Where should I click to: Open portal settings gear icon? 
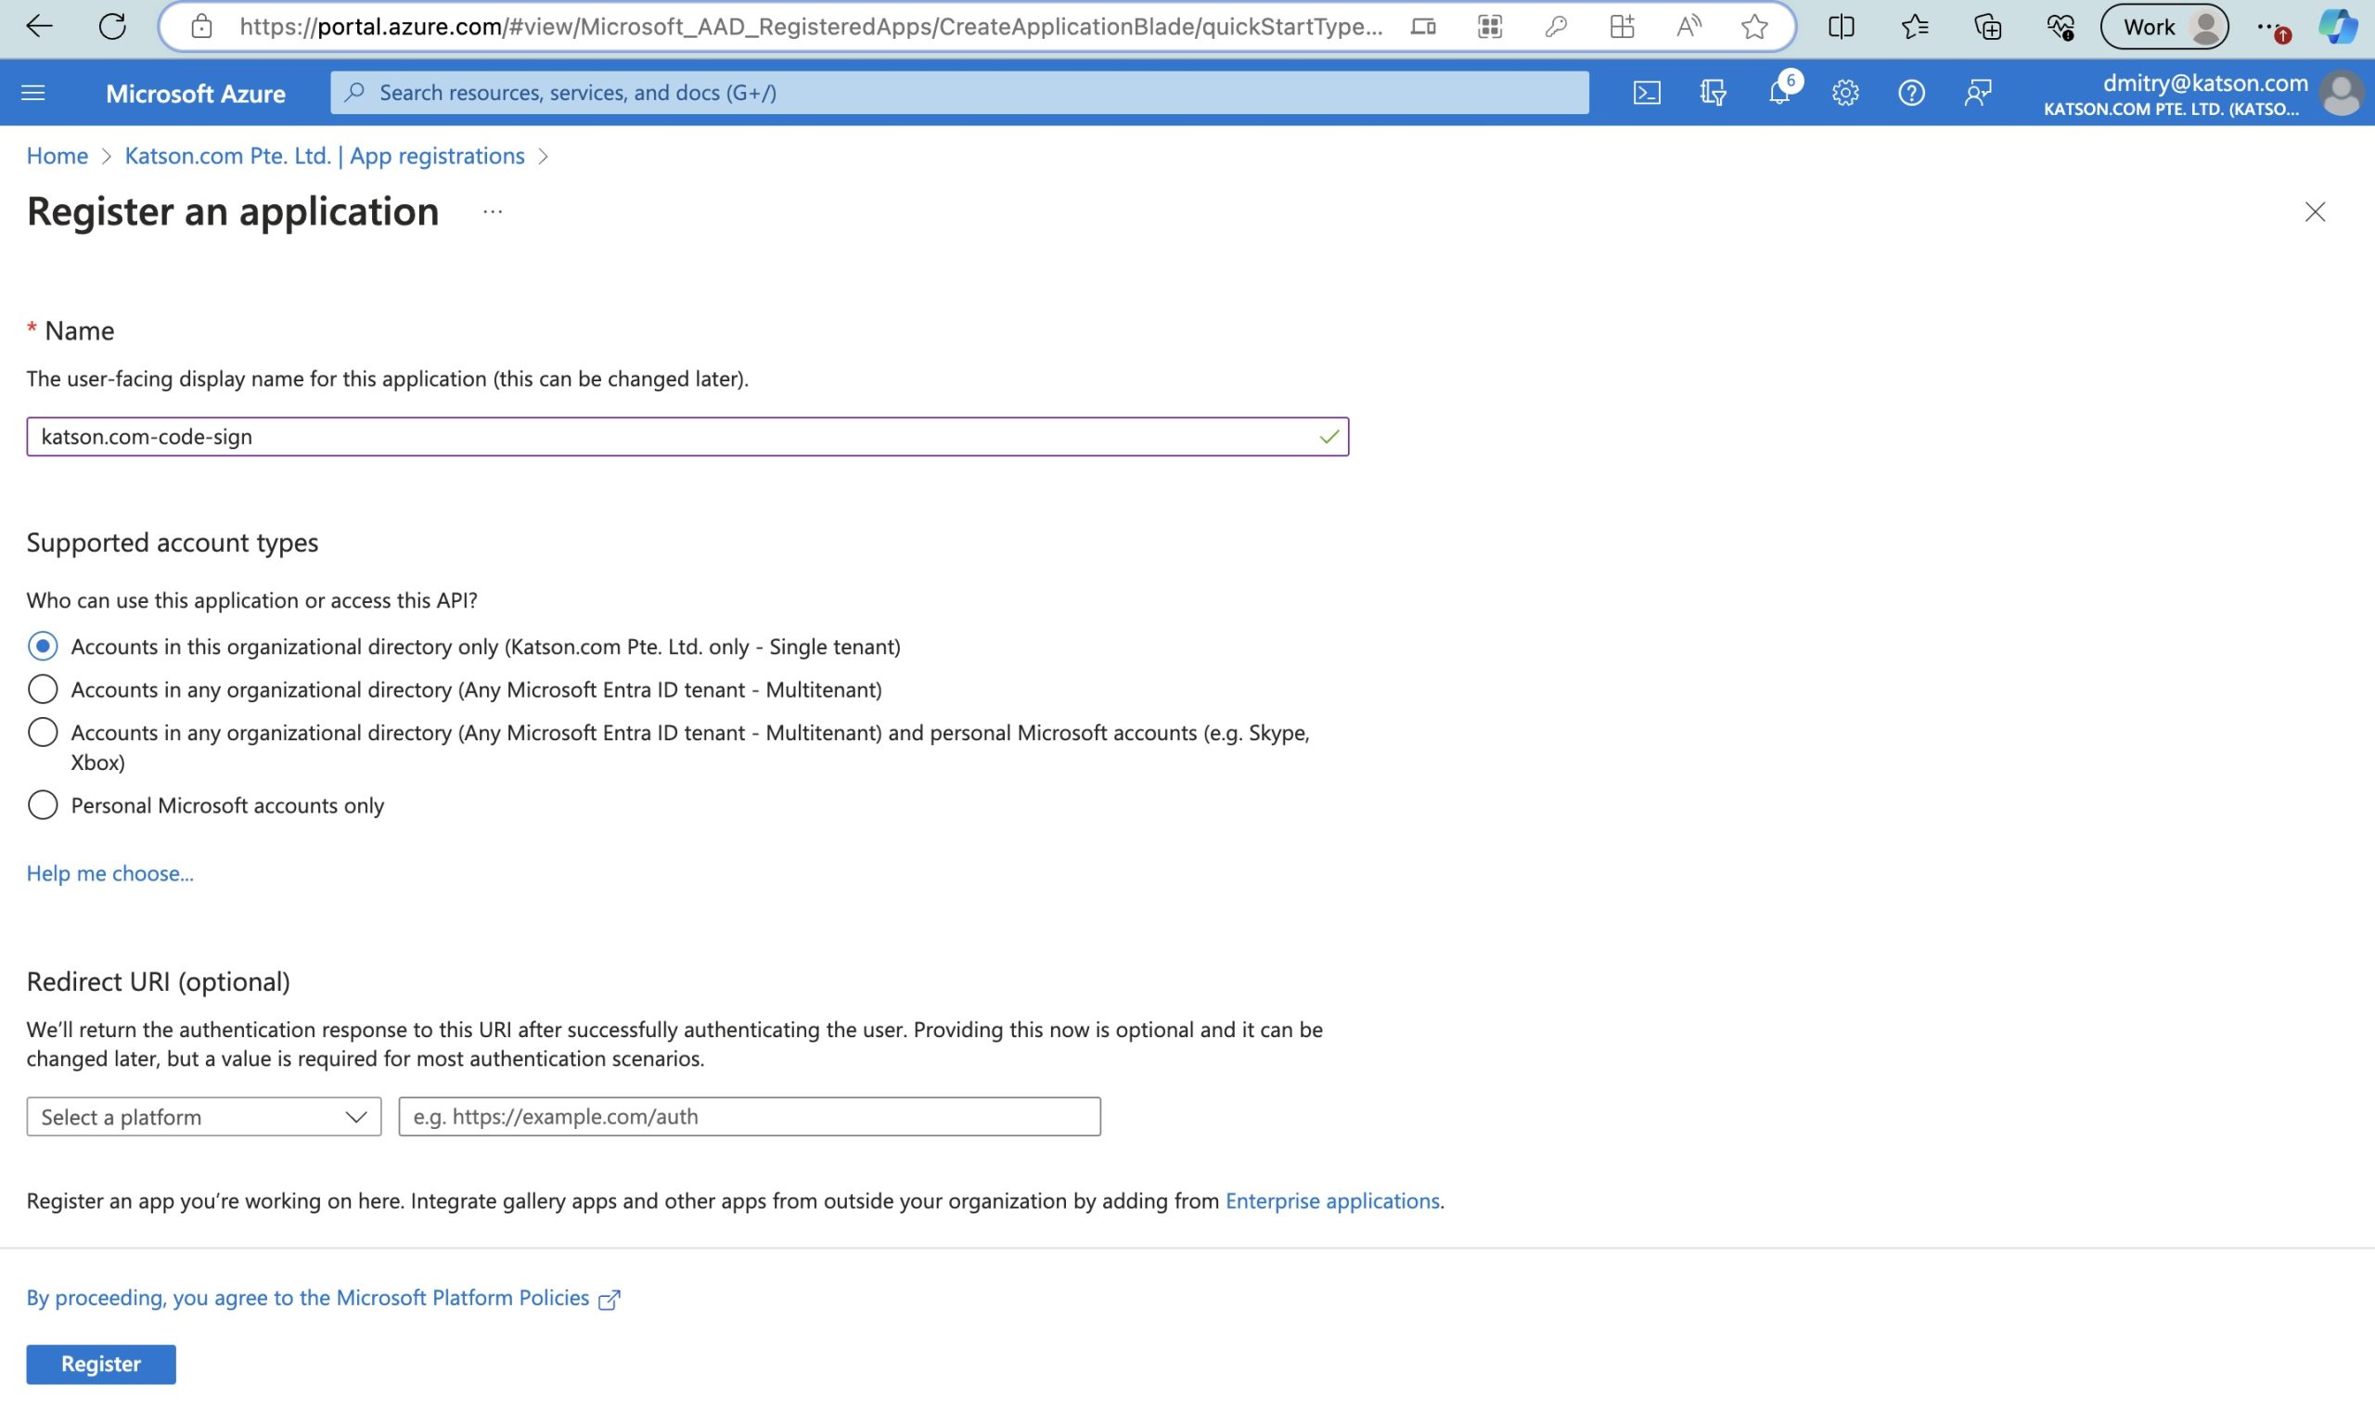tap(1844, 92)
